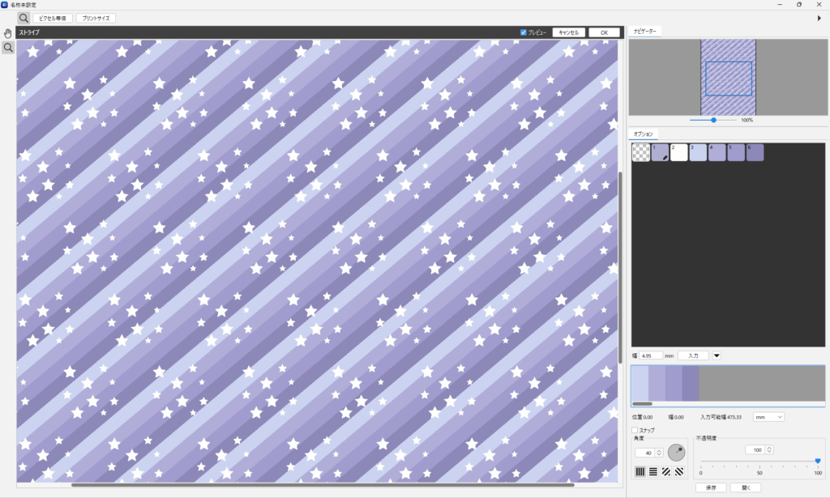Switch to the ナビゲーター tab
The width and height of the screenshot is (830, 498).
(x=644, y=32)
